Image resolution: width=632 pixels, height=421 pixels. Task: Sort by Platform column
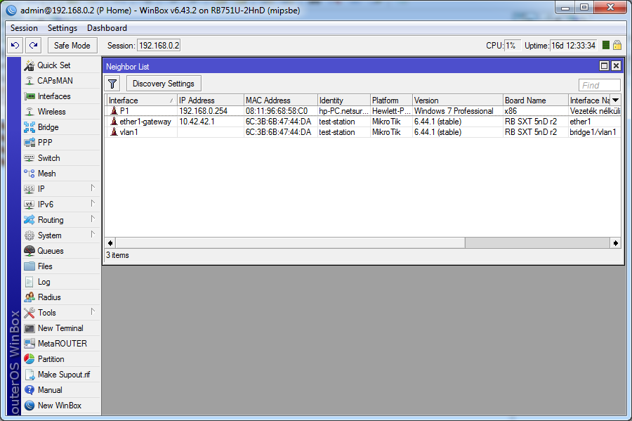pos(391,100)
